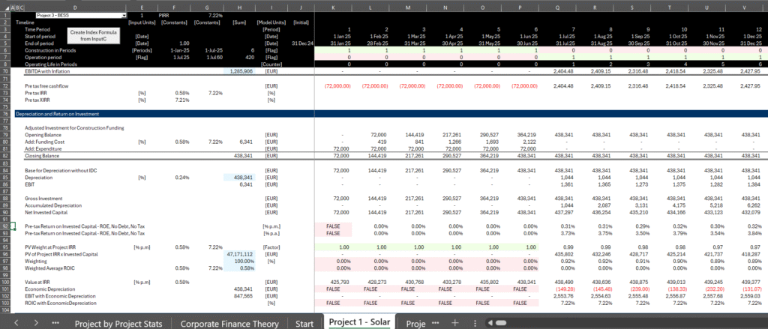Open the partially visible Proje tab

coord(415,322)
